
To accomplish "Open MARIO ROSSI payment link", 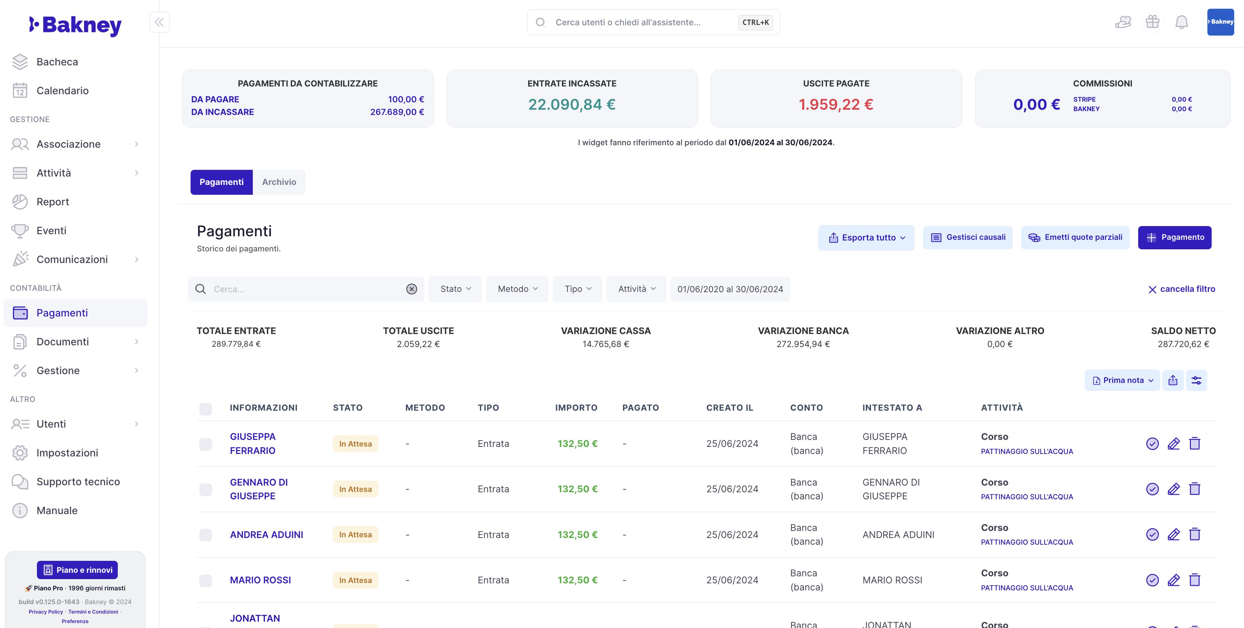I will click(x=260, y=580).
